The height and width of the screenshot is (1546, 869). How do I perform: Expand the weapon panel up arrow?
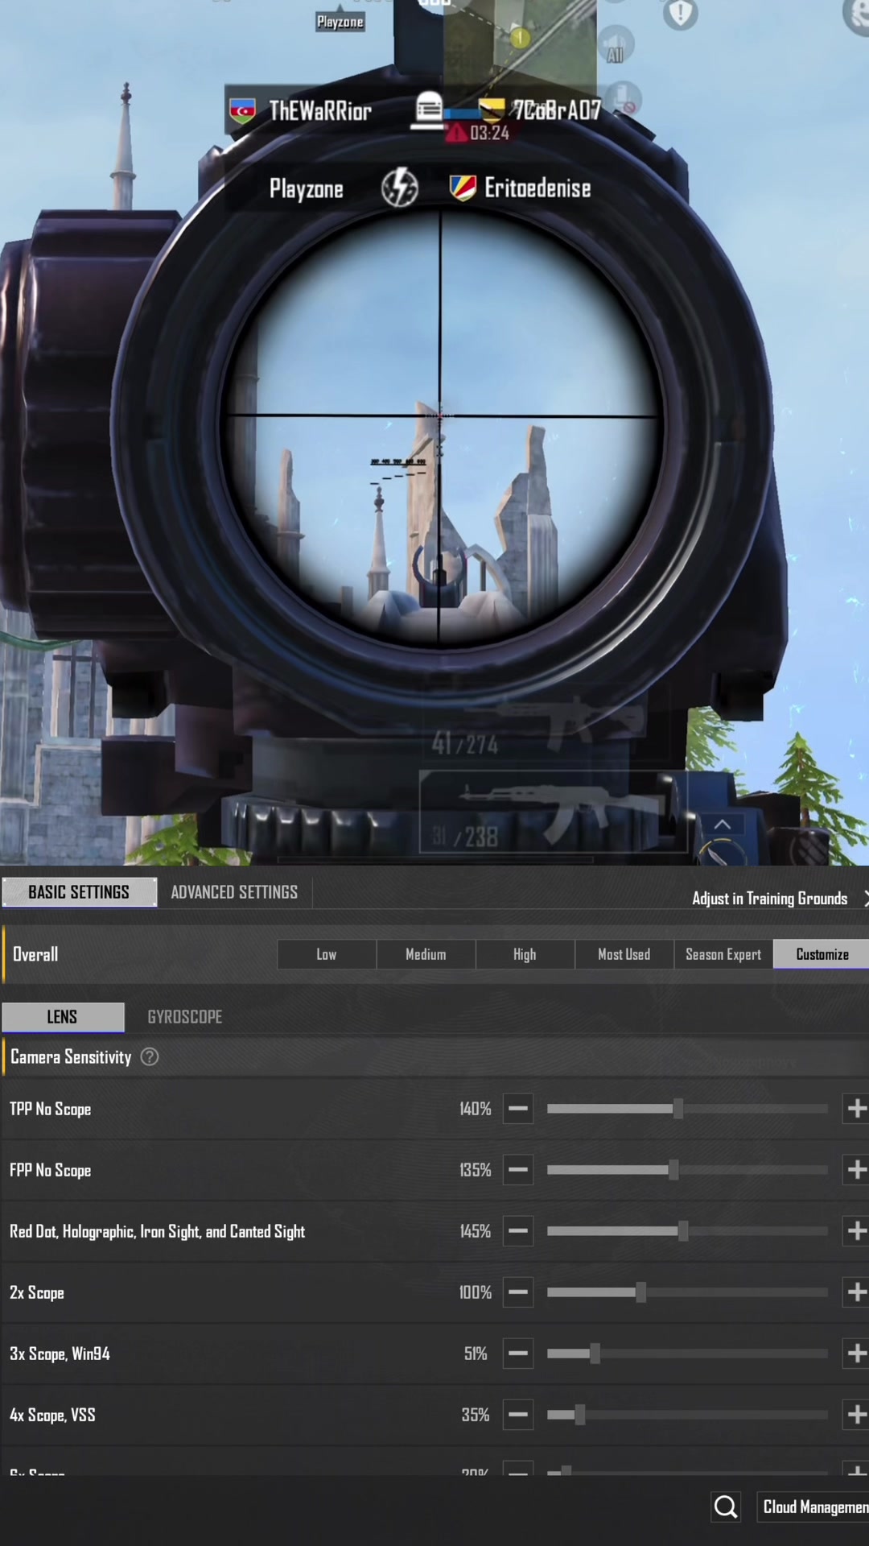coord(723,825)
